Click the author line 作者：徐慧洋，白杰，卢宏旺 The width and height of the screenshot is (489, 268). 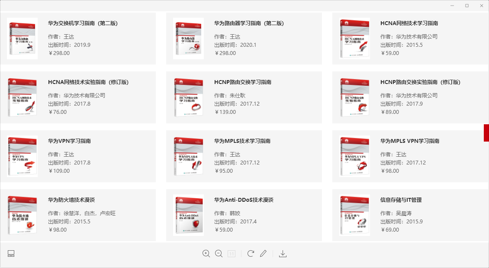[x=82, y=213]
